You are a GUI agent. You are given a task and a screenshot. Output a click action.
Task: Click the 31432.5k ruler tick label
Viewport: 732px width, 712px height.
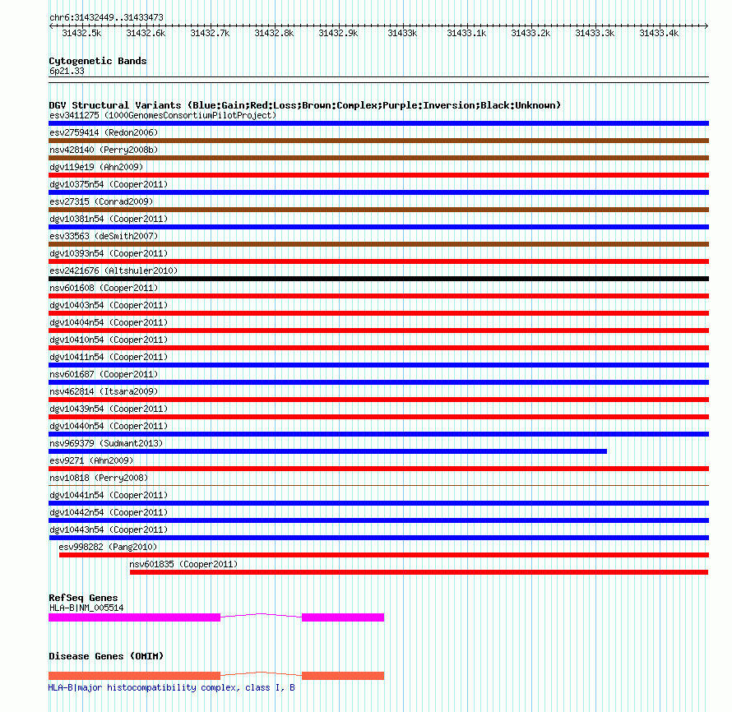pyautogui.click(x=81, y=33)
